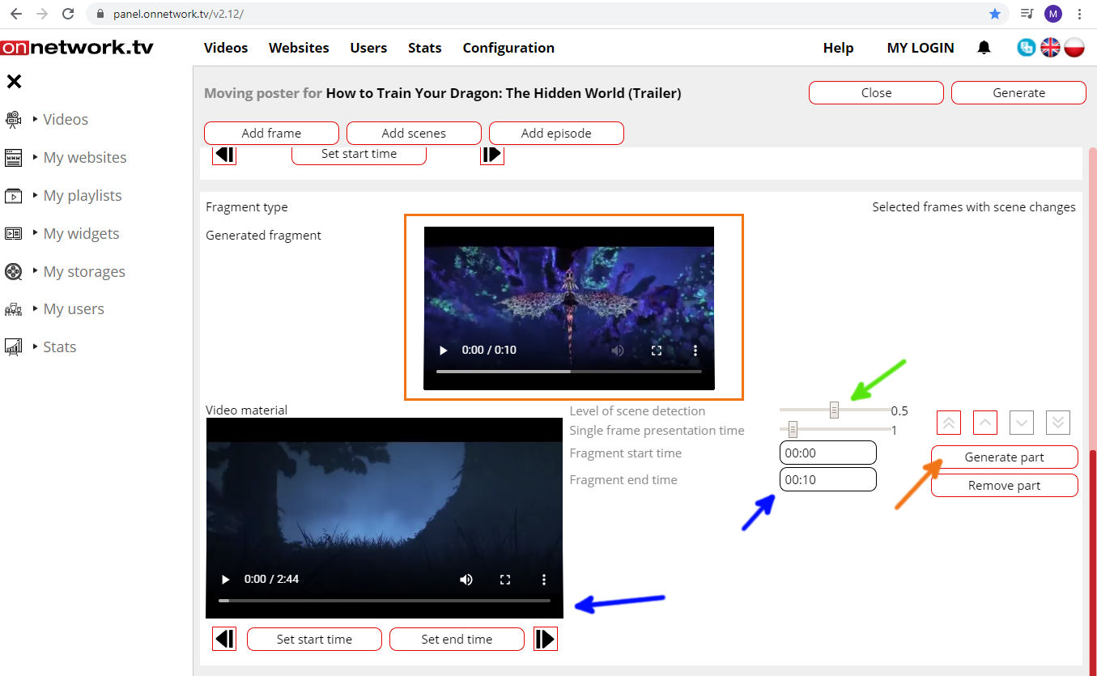Open the Configuration top menu

508,48
